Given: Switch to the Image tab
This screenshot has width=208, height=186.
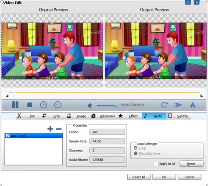Looking at the screenshot, I should tap(81, 116).
